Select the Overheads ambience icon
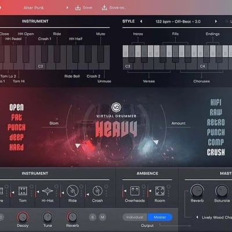 (x=135, y=191)
